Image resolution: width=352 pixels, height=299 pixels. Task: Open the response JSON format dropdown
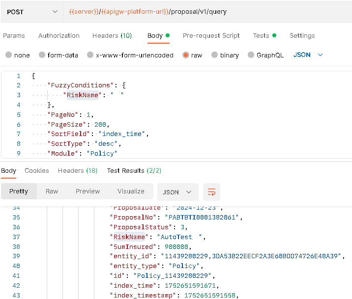pyautogui.click(x=177, y=192)
